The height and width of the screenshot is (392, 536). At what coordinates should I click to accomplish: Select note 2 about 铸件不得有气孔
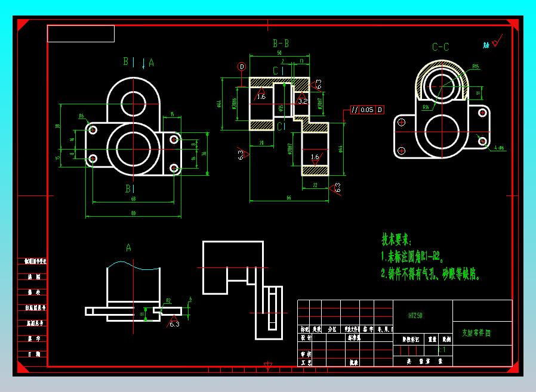(x=431, y=273)
